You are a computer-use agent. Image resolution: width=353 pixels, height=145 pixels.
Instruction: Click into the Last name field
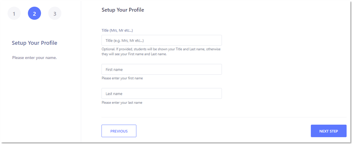pos(161,93)
